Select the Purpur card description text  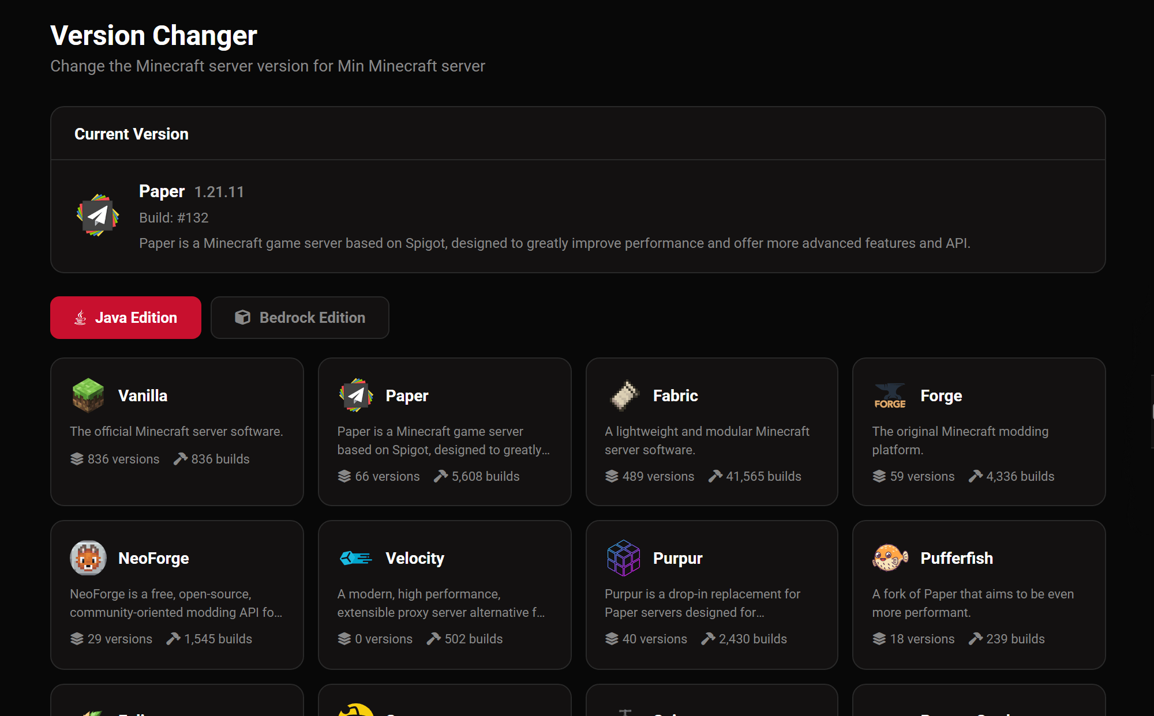pos(702,603)
